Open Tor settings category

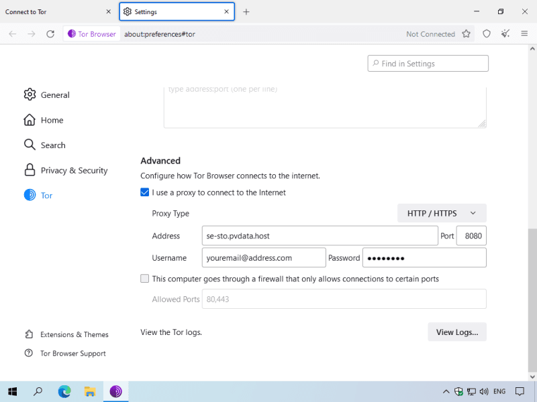click(x=38, y=195)
